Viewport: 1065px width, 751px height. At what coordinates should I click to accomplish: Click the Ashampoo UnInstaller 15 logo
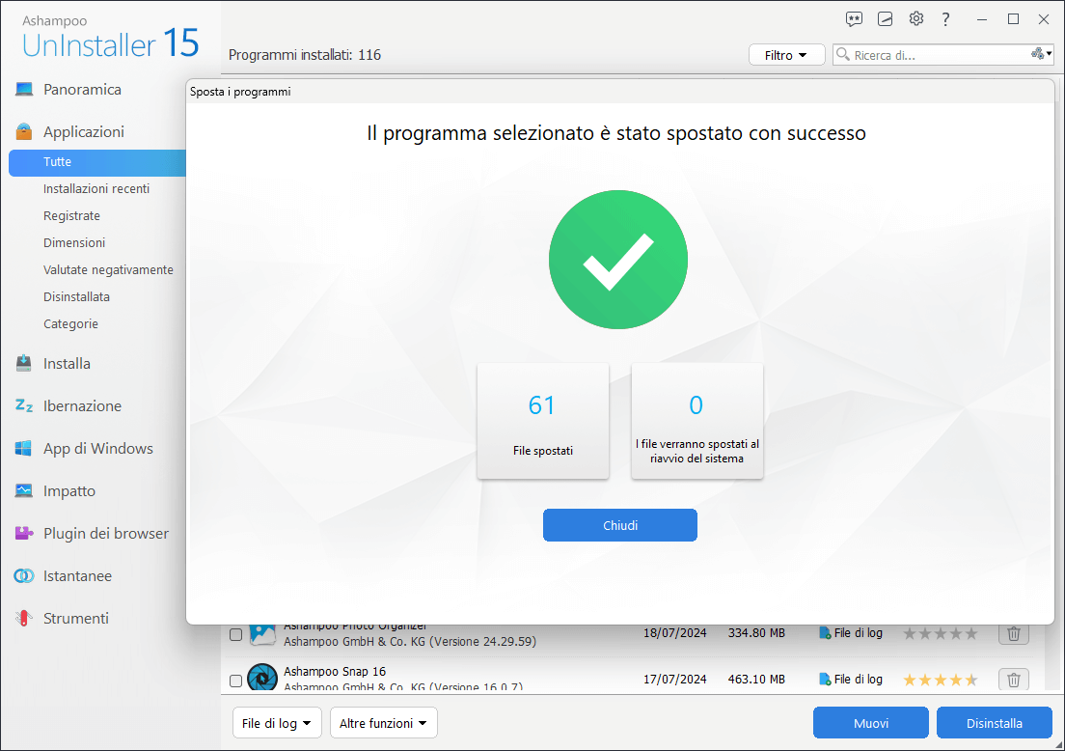(x=110, y=37)
